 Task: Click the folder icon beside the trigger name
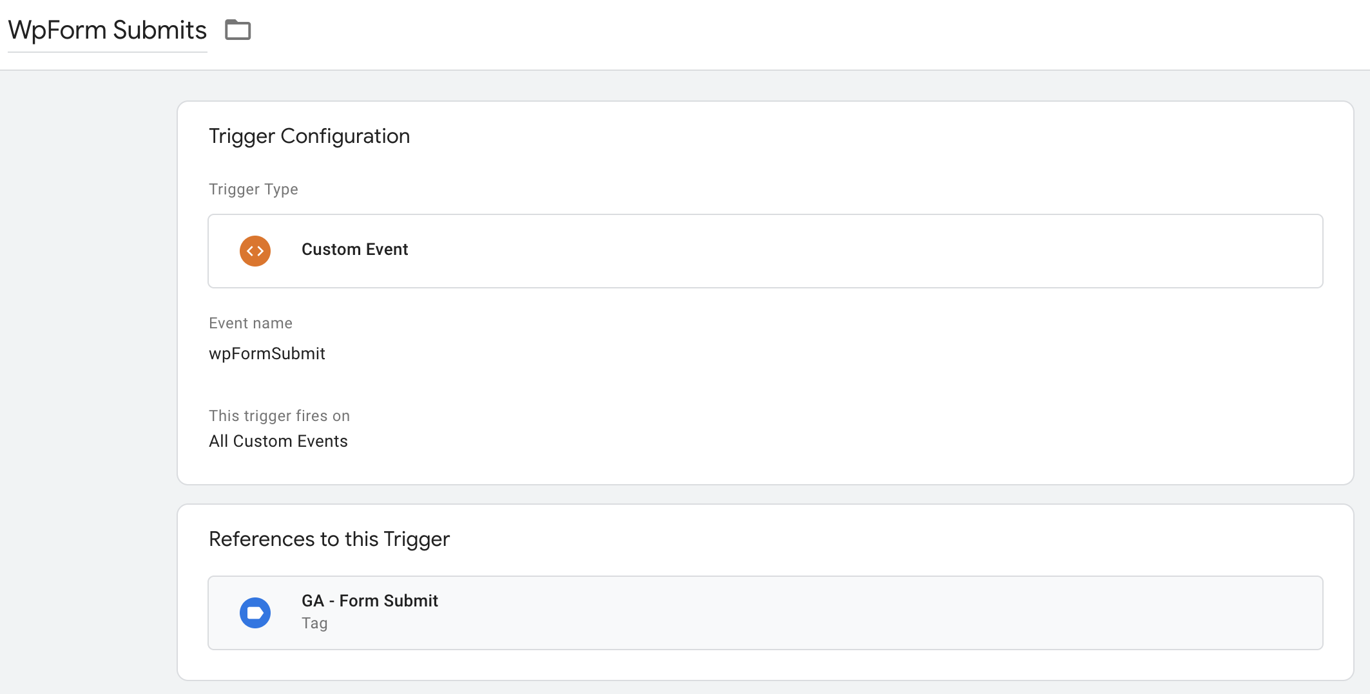238,30
